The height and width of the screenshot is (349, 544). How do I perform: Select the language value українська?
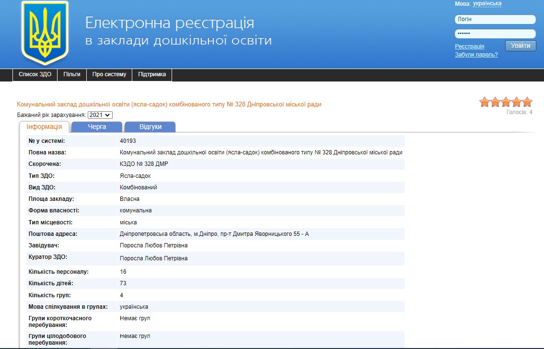pos(134,307)
